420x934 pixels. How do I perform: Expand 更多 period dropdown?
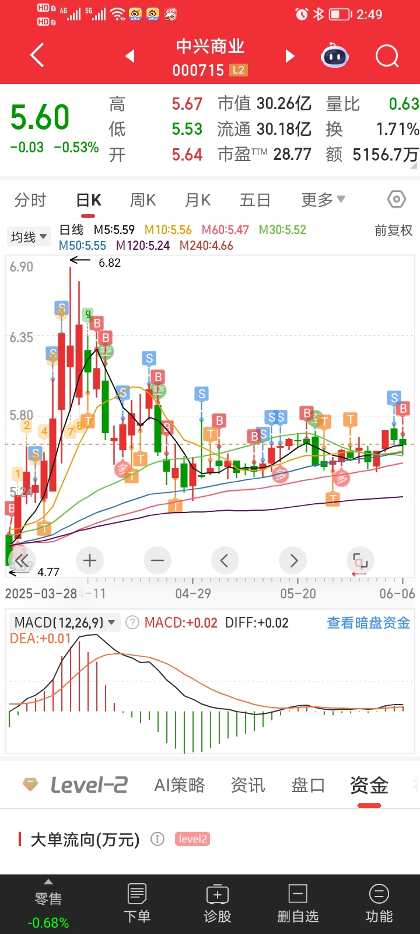point(323,200)
